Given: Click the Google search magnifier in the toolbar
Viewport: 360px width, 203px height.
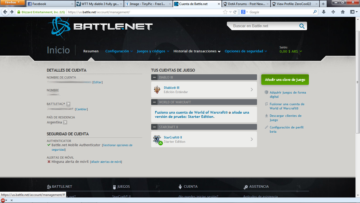Looking at the screenshot, I should (315, 12).
